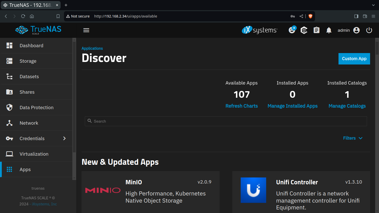Visit the iXsystems, Inc footer link
379x213 pixels.
pyautogui.click(x=44, y=204)
